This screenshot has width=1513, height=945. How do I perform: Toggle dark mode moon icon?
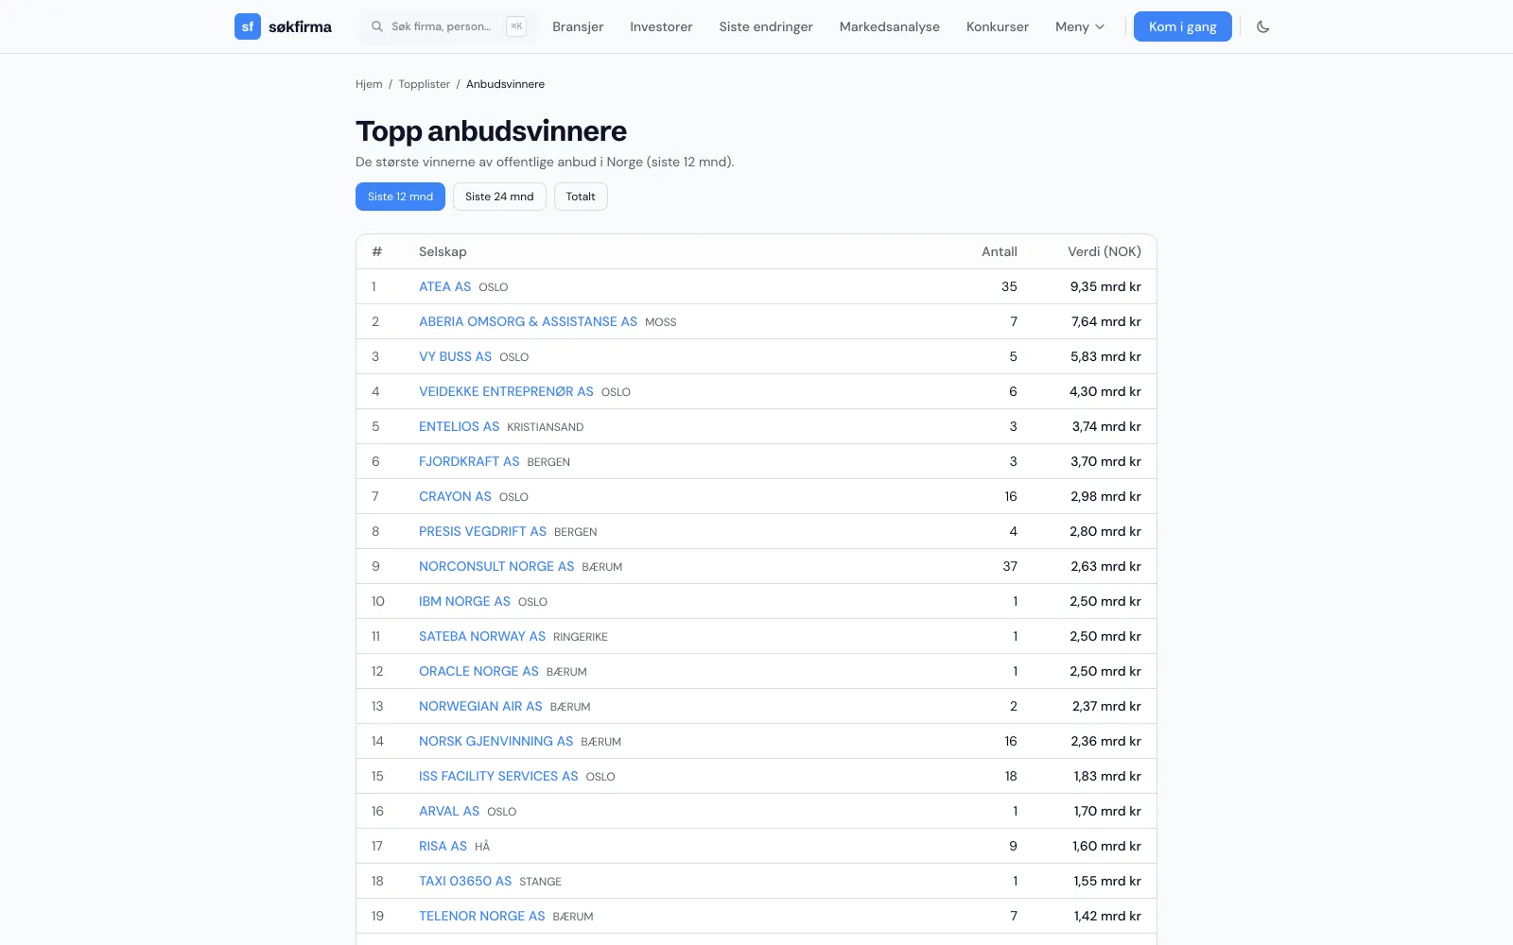[1262, 26]
